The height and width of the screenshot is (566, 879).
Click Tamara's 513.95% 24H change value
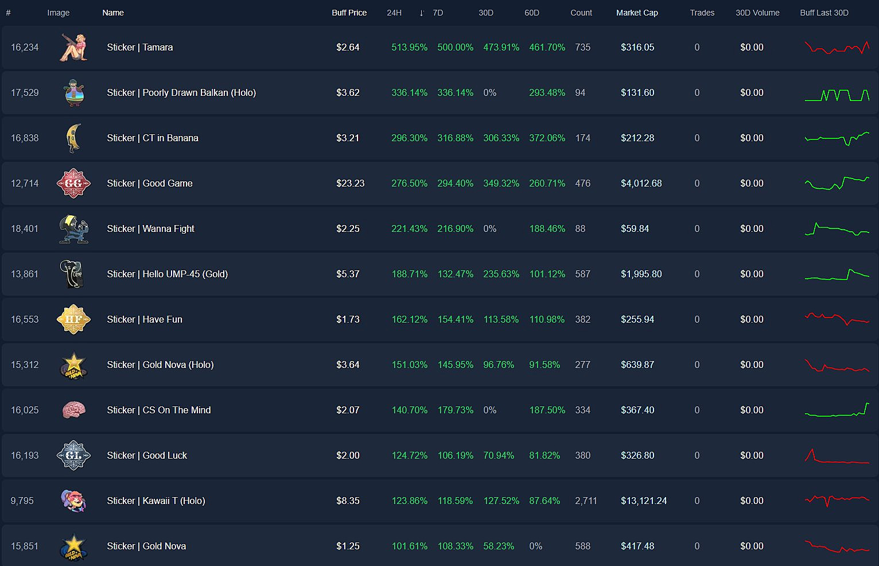[x=409, y=47]
